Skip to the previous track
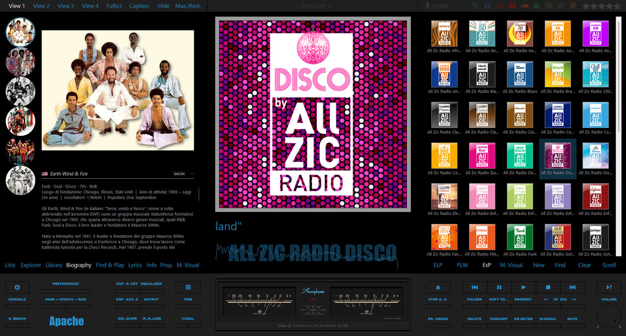 [475, 287]
